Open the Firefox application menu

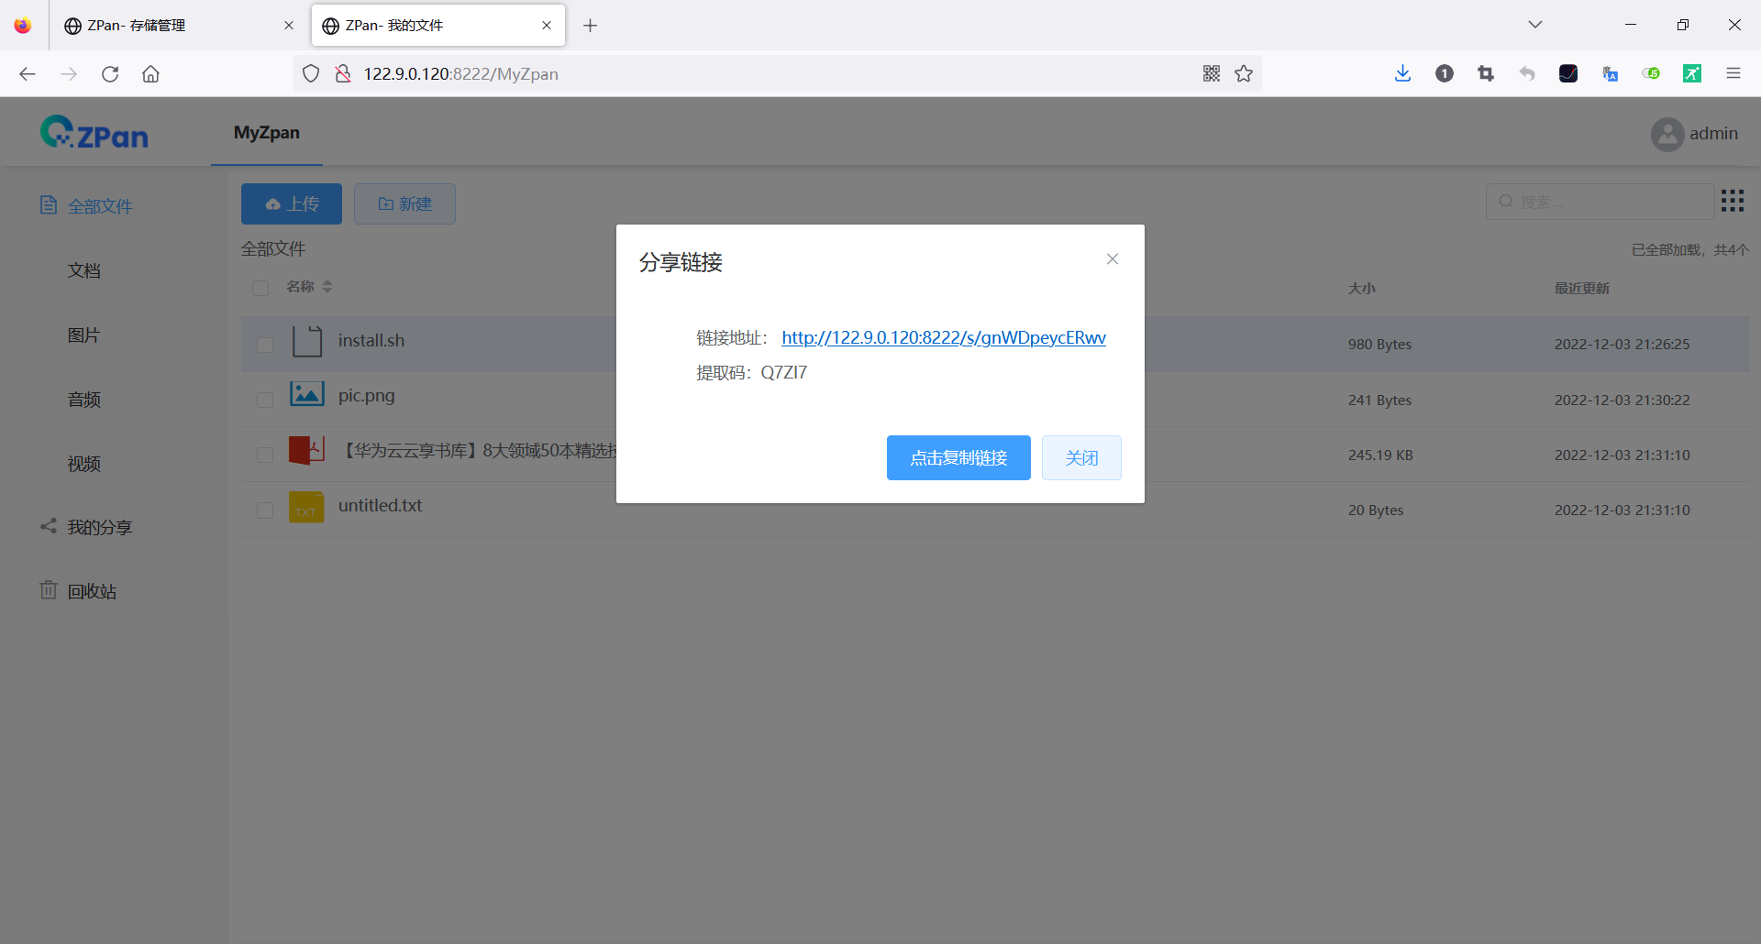1733,73
